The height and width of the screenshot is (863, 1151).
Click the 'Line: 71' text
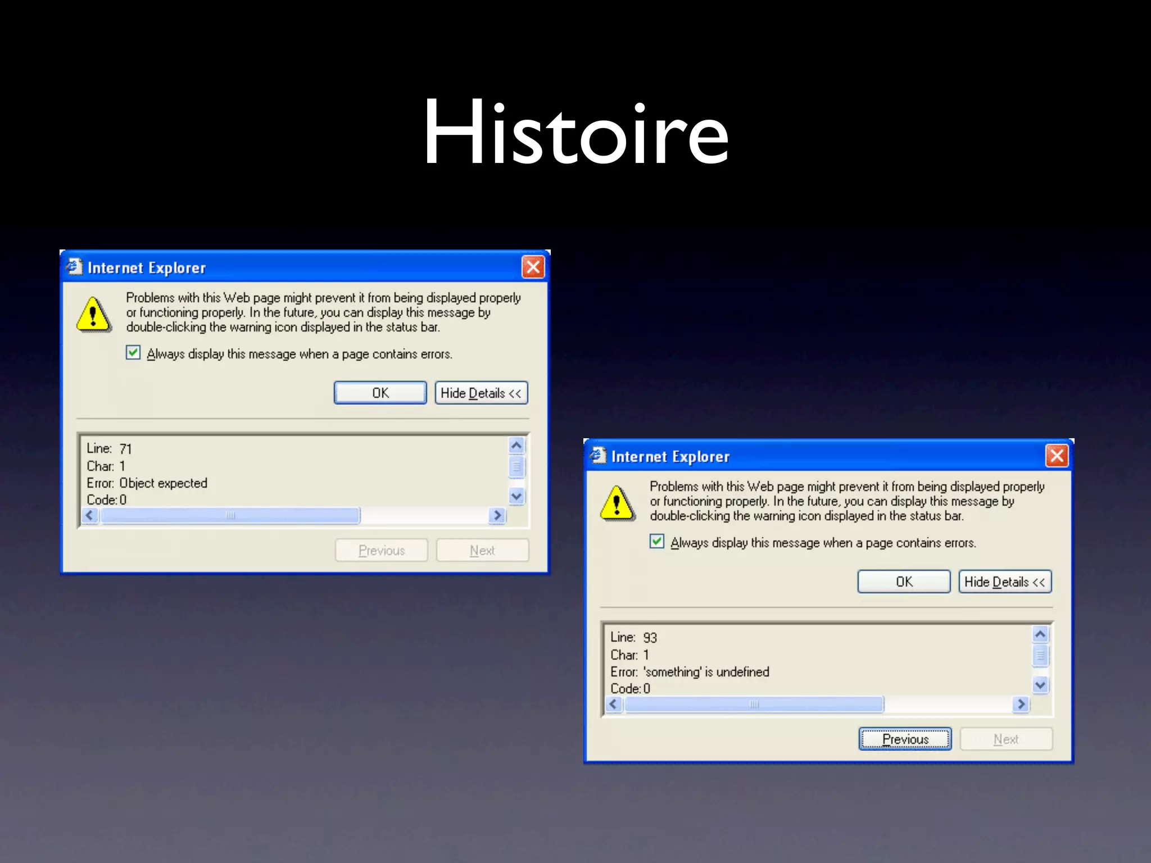coord(109,448)
